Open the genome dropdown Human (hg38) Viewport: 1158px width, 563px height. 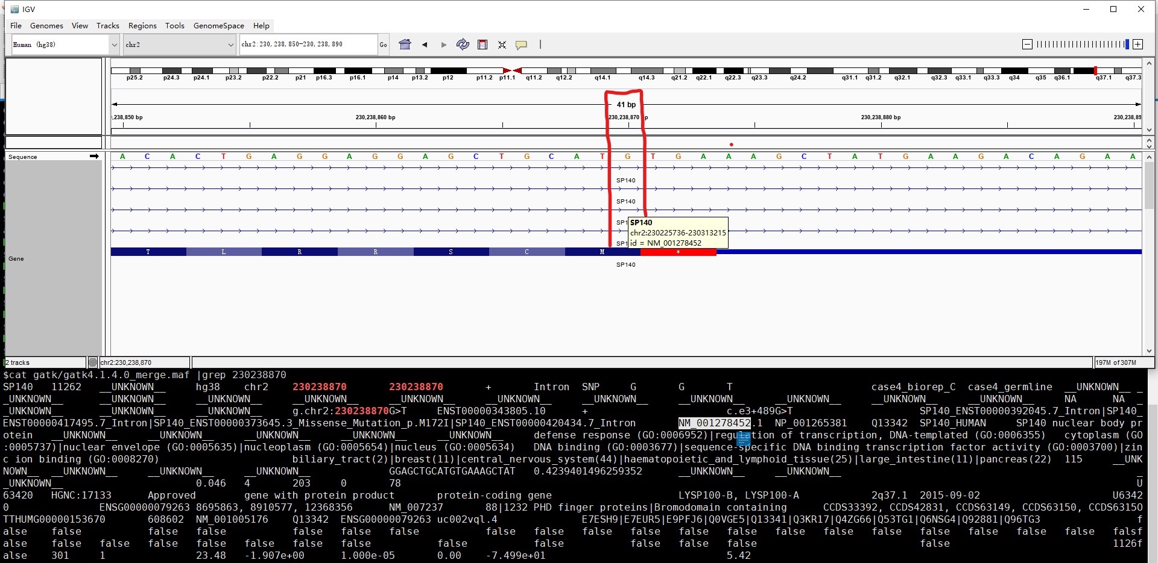65,45
